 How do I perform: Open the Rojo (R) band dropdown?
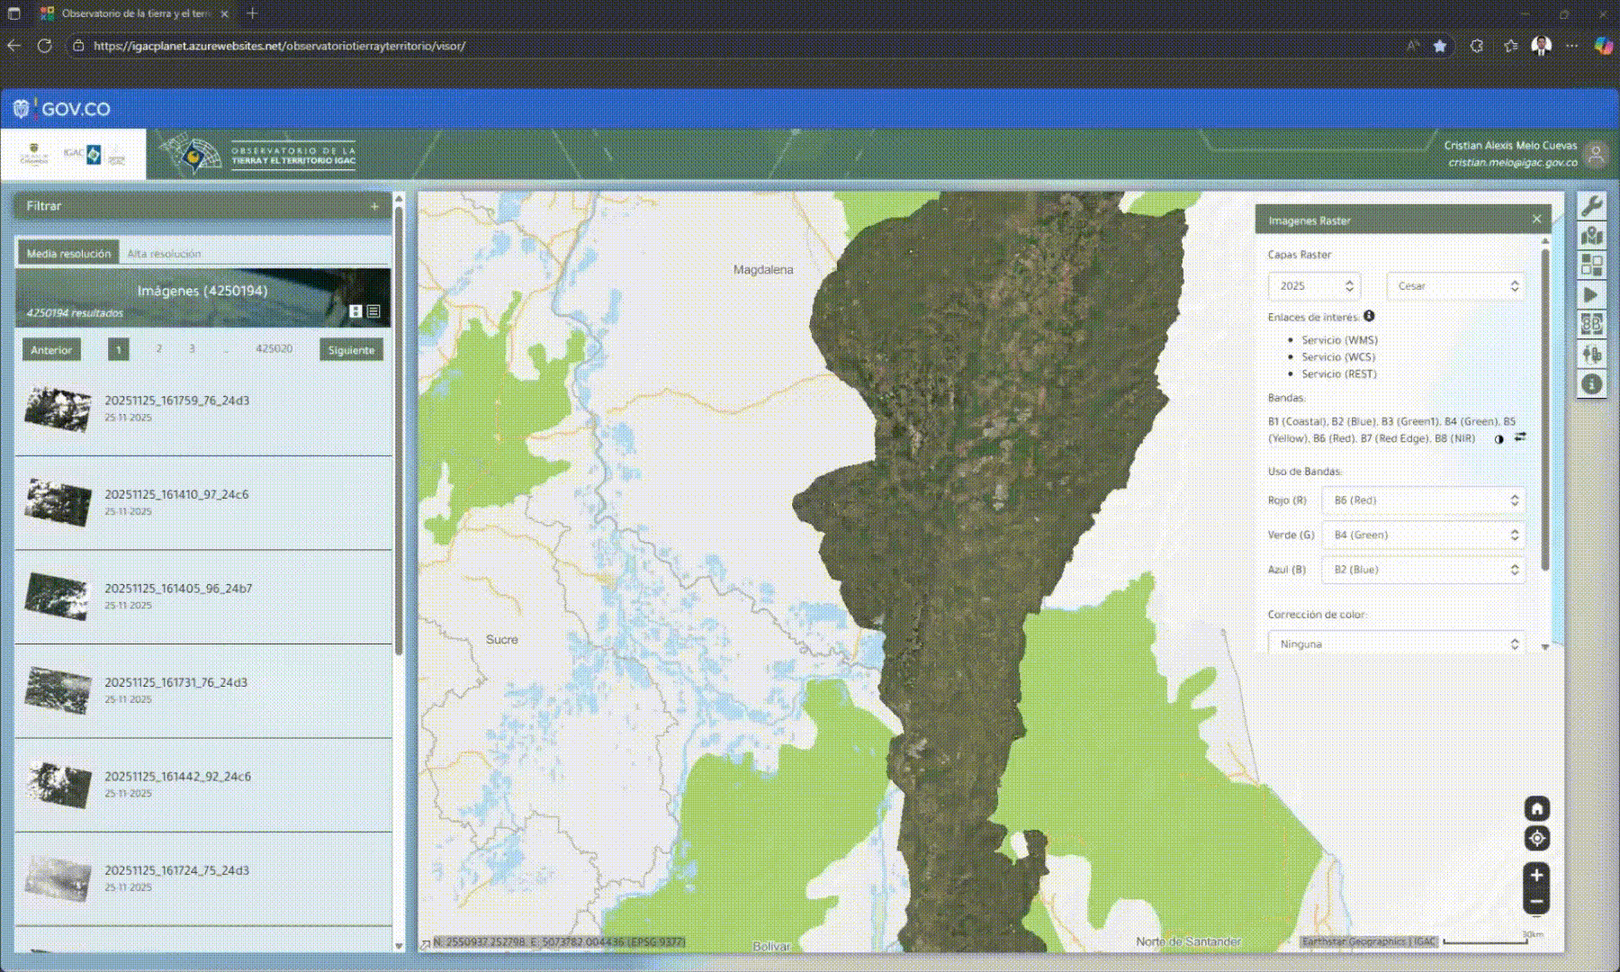[1423, 500]
